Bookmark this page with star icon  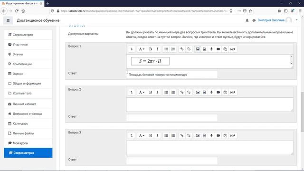click(250, 11)
